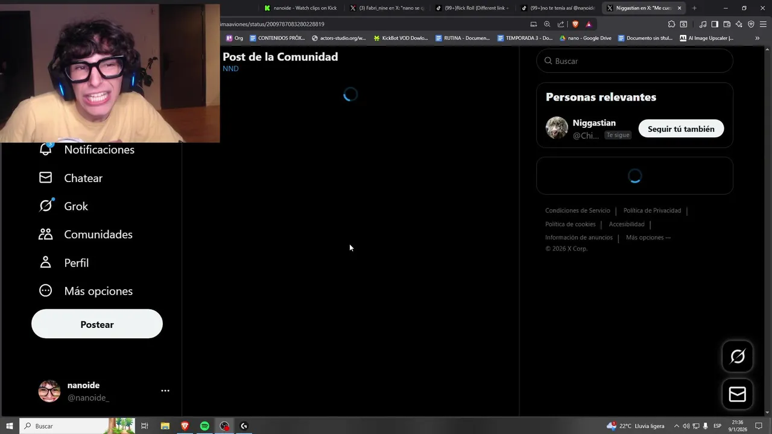Image resolution: width=772 pixels, height=434 pixels.
Task: Open KickBot VOD Downloader bookmark
Action: [x=401, y=38]
